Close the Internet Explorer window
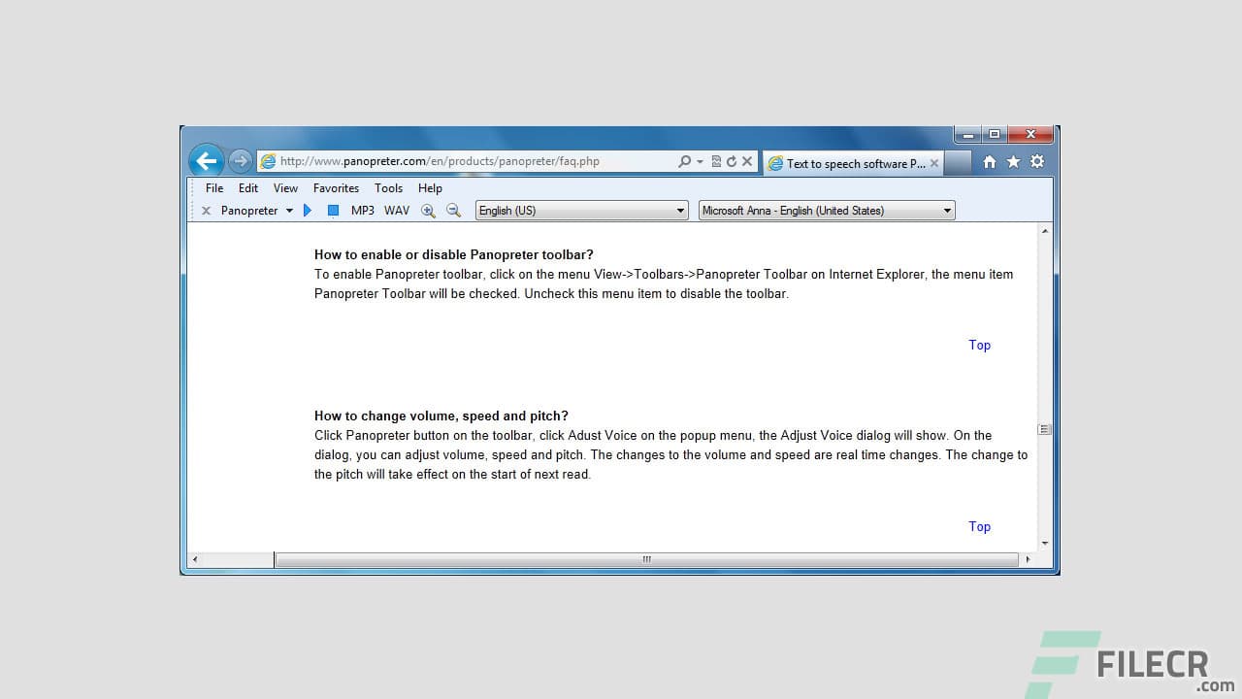 [1031, 134]
